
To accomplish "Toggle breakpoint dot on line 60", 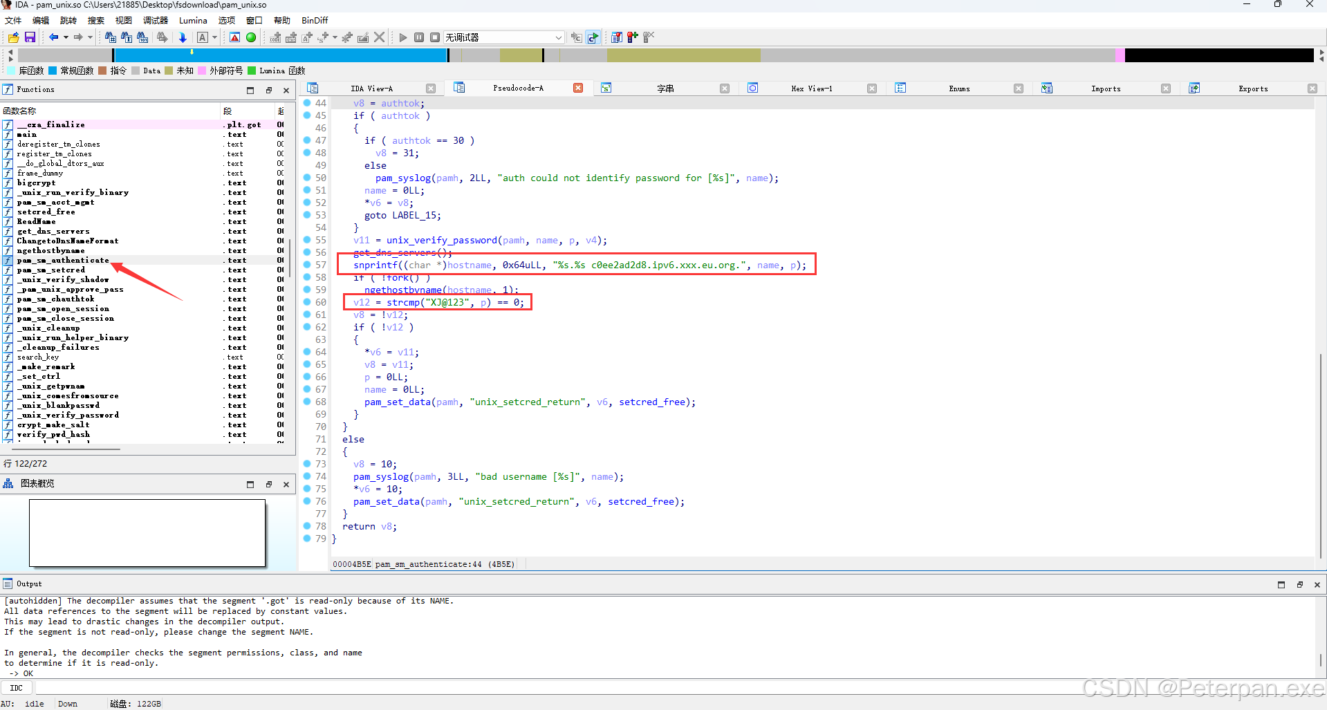I will pos(307,302).
